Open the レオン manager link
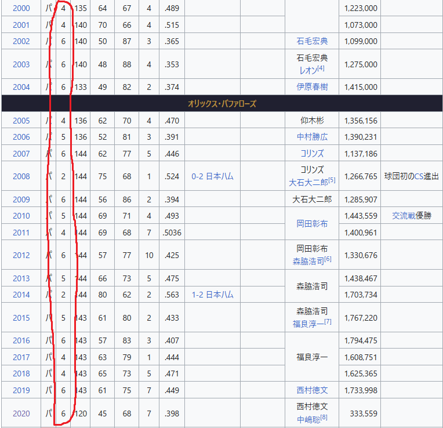443x428 pixels. [307, 70]
